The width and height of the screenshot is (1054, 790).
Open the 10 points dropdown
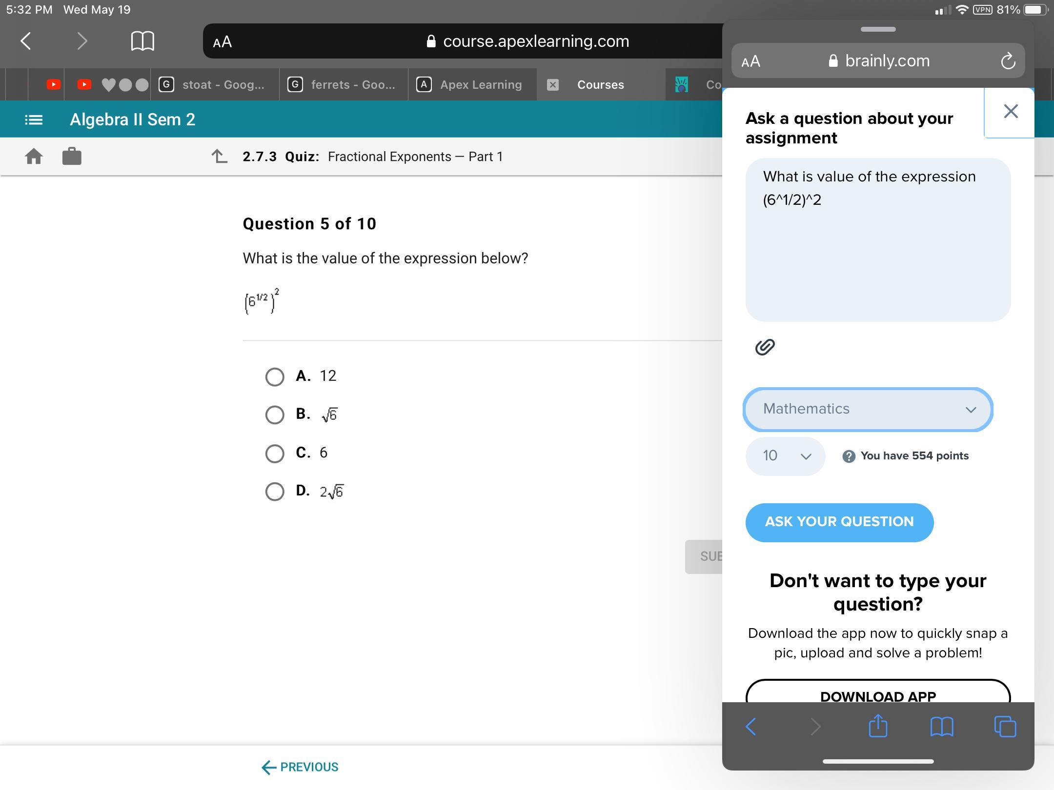click(785, 456)
